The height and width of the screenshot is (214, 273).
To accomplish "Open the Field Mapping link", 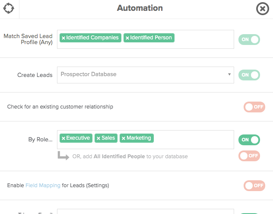I will click(43, 185).
